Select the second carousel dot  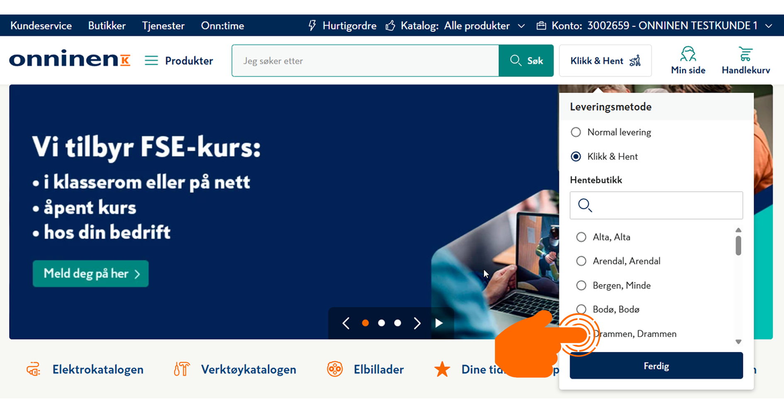pyautogui.click(x=382, y=323)
